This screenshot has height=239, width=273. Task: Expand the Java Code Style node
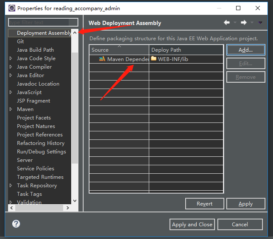[x=11, y=58]
